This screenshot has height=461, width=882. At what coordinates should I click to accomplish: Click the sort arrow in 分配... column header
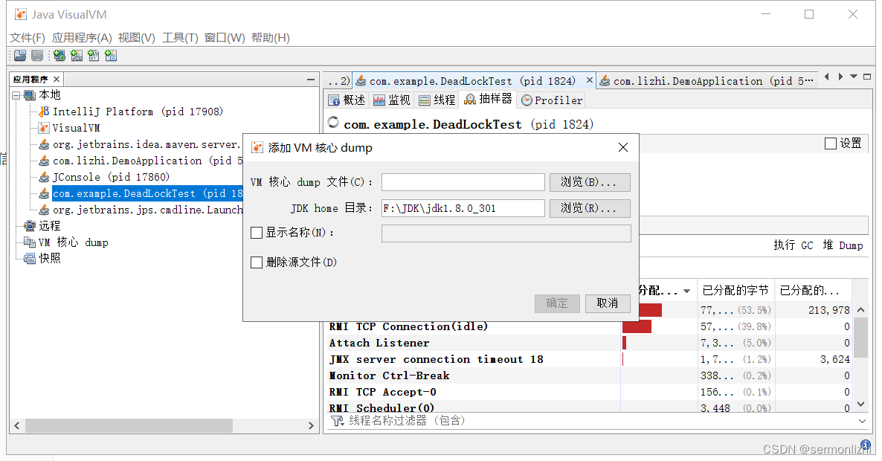tap(687, 291)
